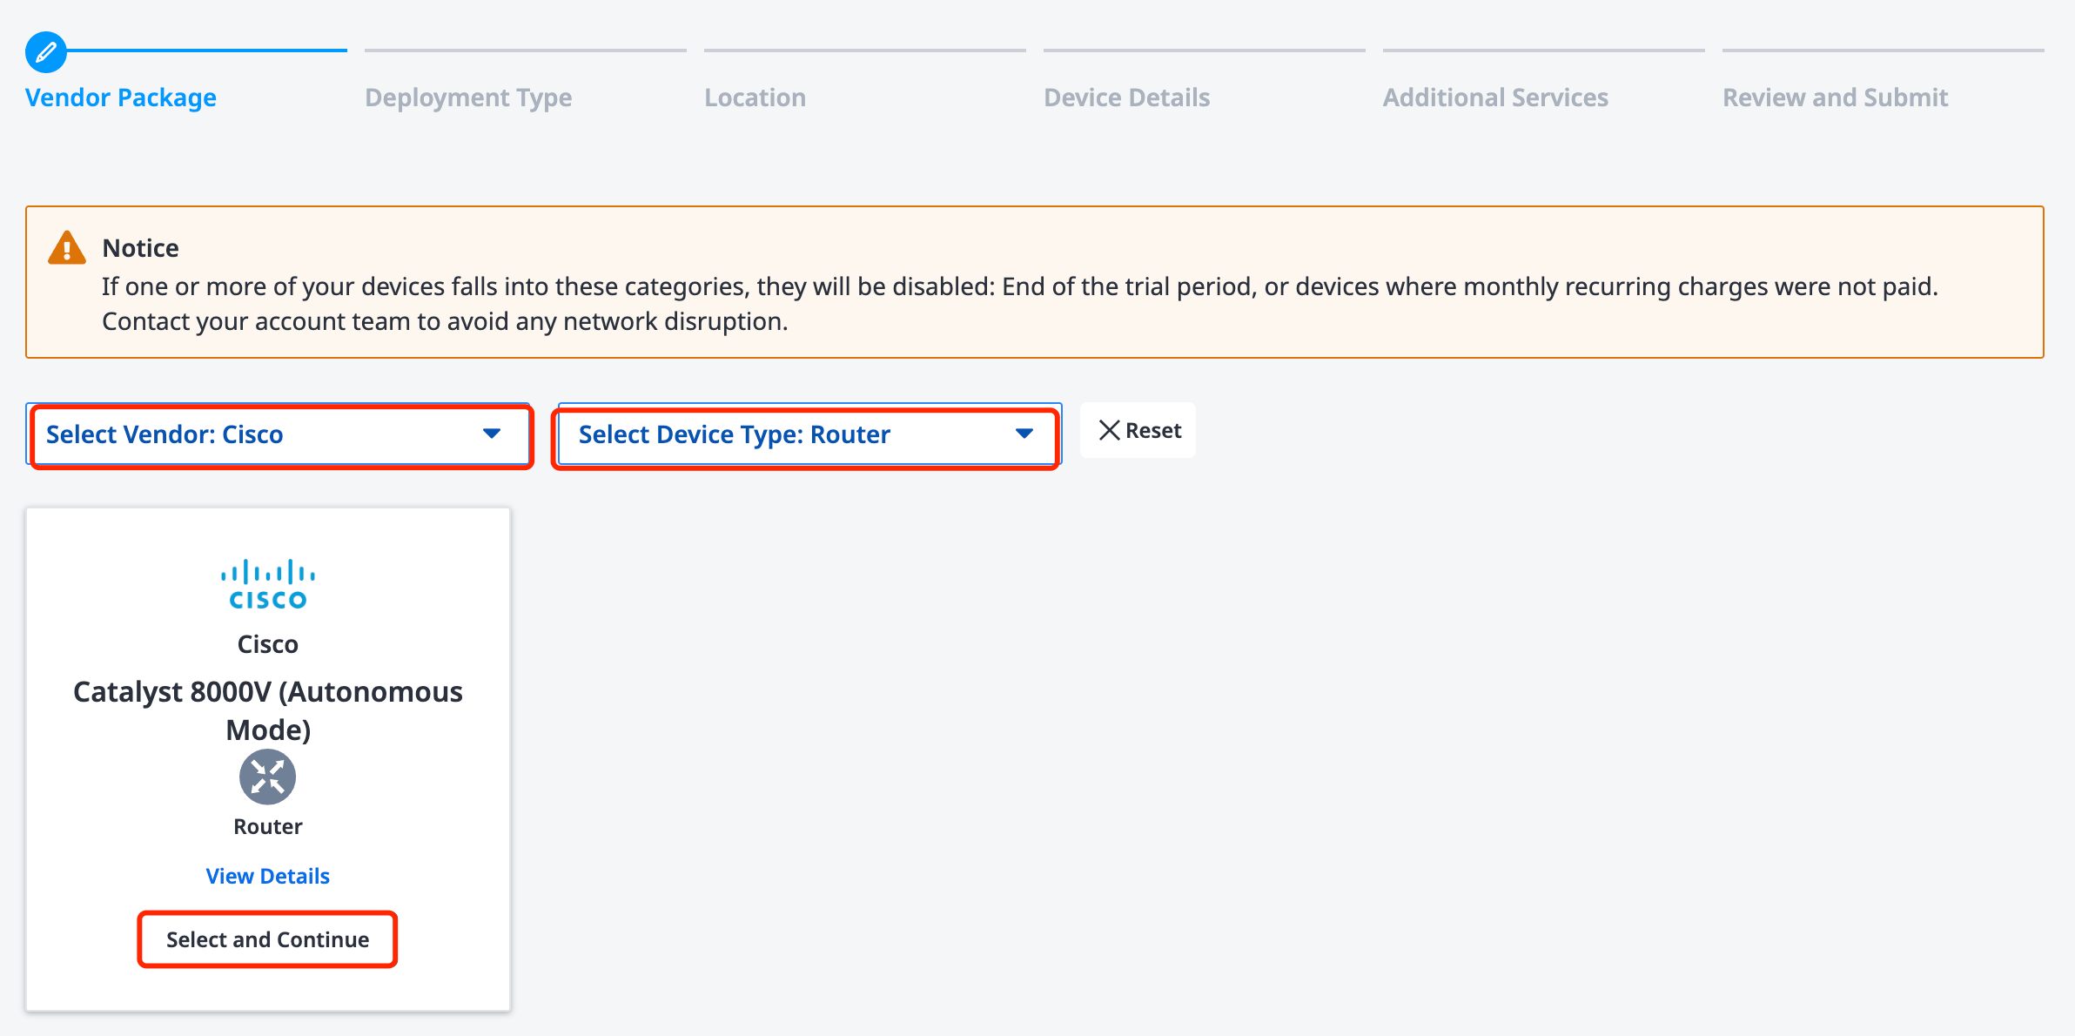Click the Vendor Package pencil step icon
The height and width of the screenshot is (1036, 2075).
pos(46,52)
